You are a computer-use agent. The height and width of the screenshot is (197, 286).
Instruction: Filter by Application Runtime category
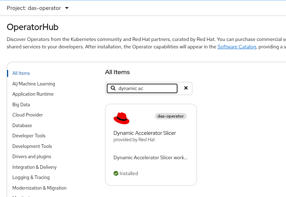click(x=33, y=94)
